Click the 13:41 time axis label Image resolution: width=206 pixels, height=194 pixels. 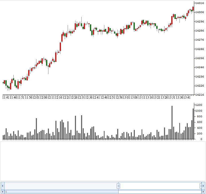[x=187, y=97]
